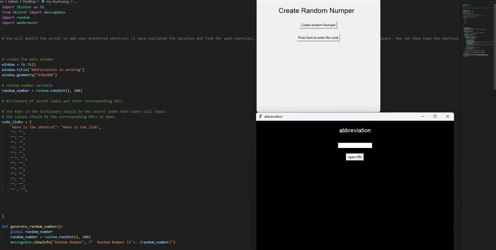
Task: Click the "# dictionary of secret codes" comment line
Action: point(62,101)
